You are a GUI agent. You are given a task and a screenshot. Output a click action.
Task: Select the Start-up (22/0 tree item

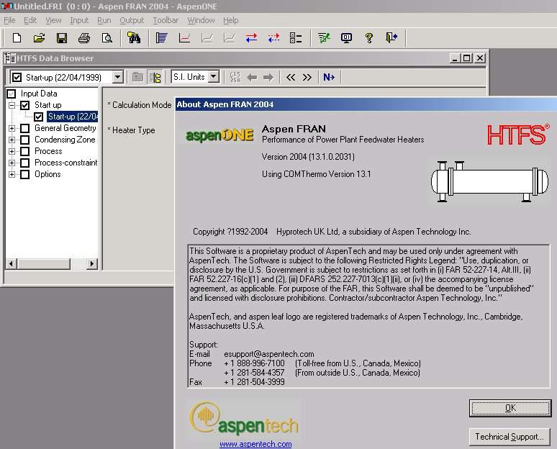click(73, 117)
